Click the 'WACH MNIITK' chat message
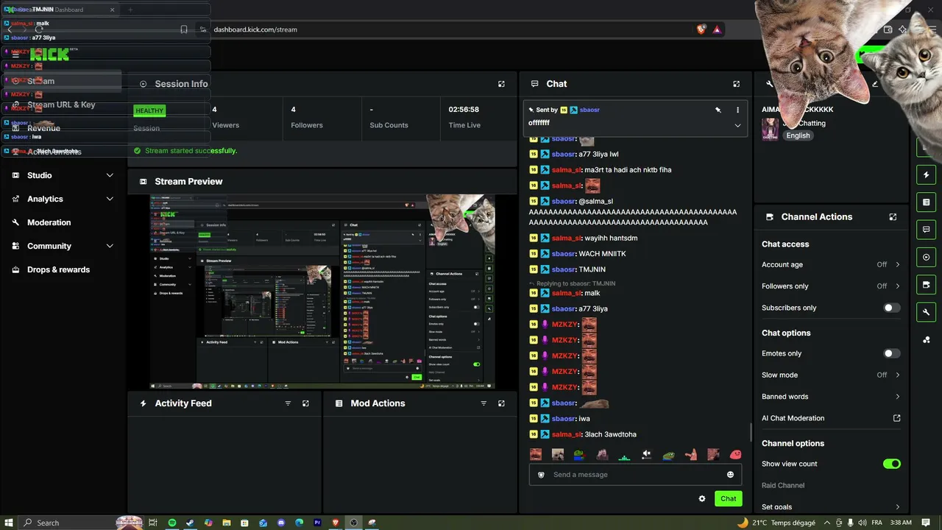942x530 pixels. [602, 254]
